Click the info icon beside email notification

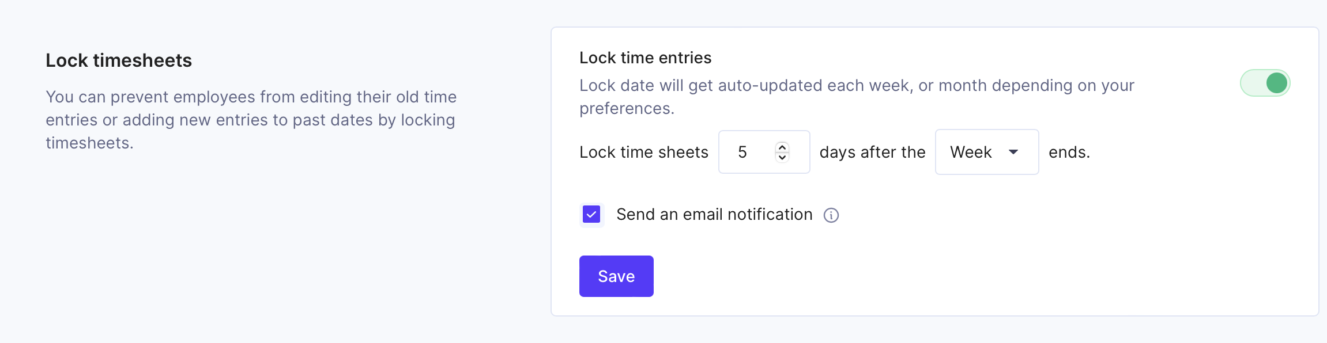coord(831,215)
